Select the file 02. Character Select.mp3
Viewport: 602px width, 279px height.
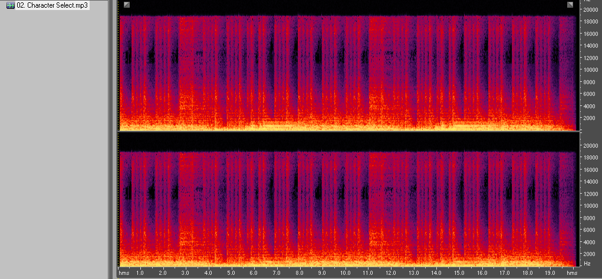click(52, 6)
